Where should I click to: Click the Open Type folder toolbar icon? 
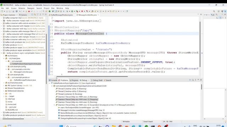92,11
